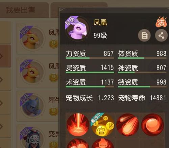Tap the share icon button
The height and width of the screenshot is (148, 169).
(161, 35)
